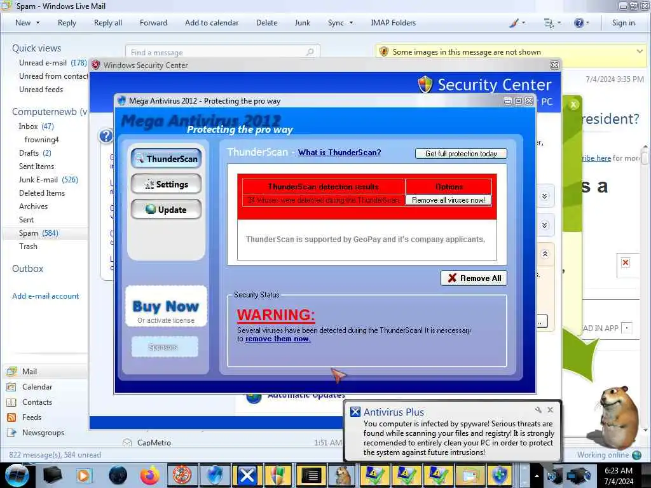Screen dimensions: 651x488
Task: Open Firefox from the taskbar
Action: point(149,475)
